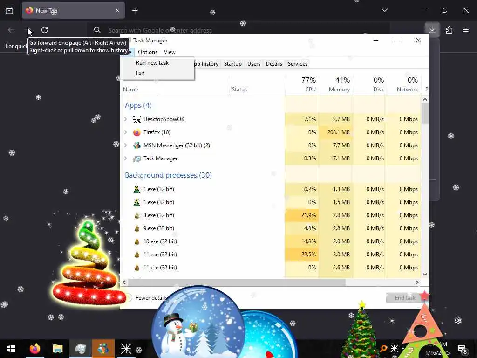Click the Apps (4) group heading
The width and height of the screenshot is (477, 358).
pyautogui.click(x=138, y=105)
